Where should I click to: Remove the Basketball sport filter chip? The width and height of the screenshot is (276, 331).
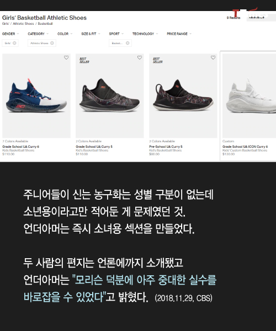128,43
